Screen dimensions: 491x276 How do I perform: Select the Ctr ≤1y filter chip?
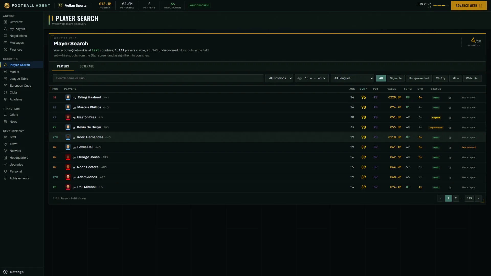tap(441, 78)
